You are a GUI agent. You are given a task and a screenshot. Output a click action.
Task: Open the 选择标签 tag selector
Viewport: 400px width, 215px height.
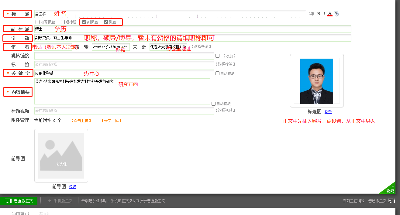point(225,64)
